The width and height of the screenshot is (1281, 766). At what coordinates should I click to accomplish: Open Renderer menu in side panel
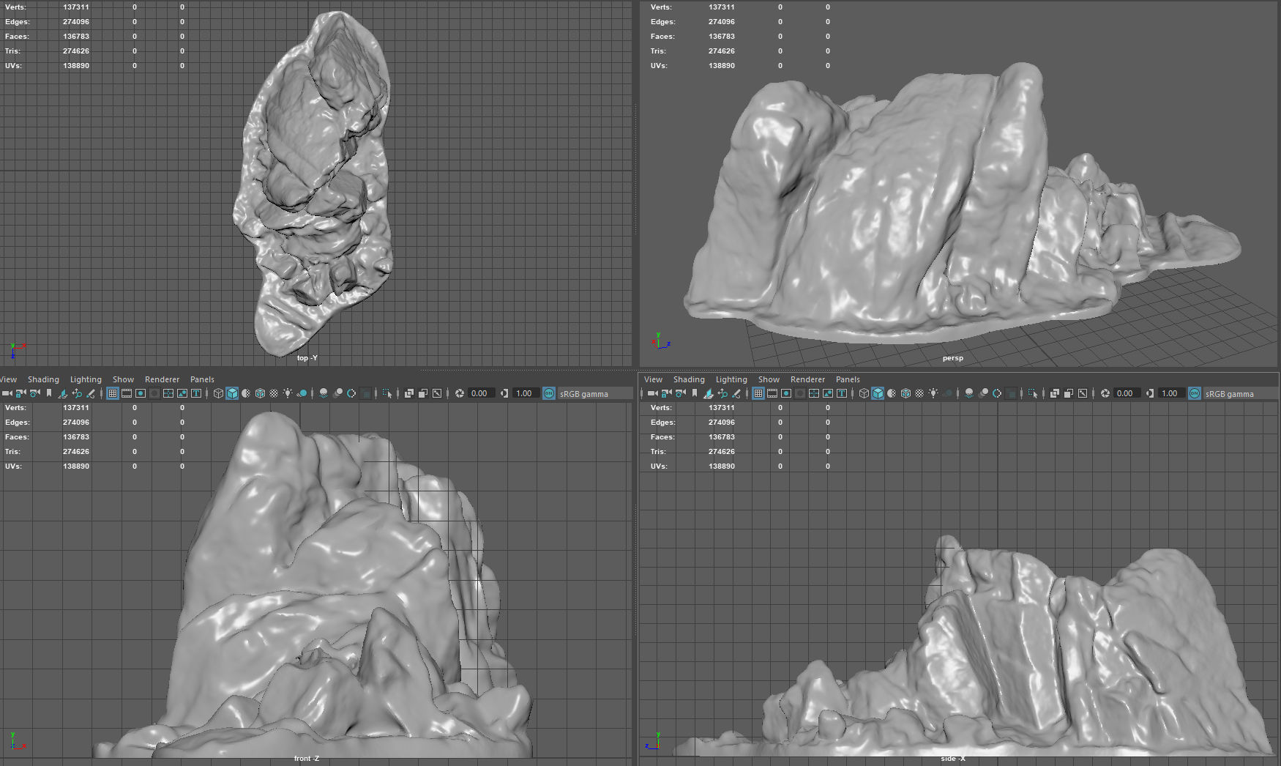[x=807, y=379]
